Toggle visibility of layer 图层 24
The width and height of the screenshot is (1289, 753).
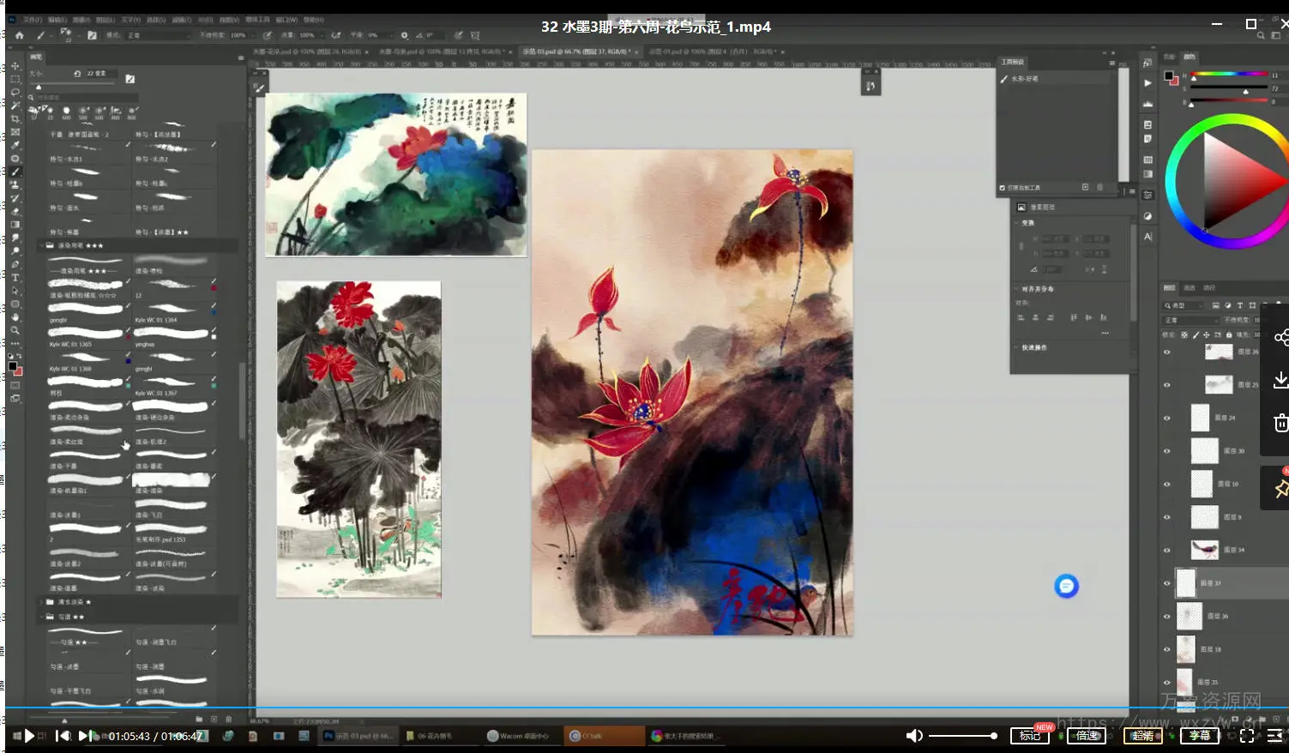[1166, 418]
